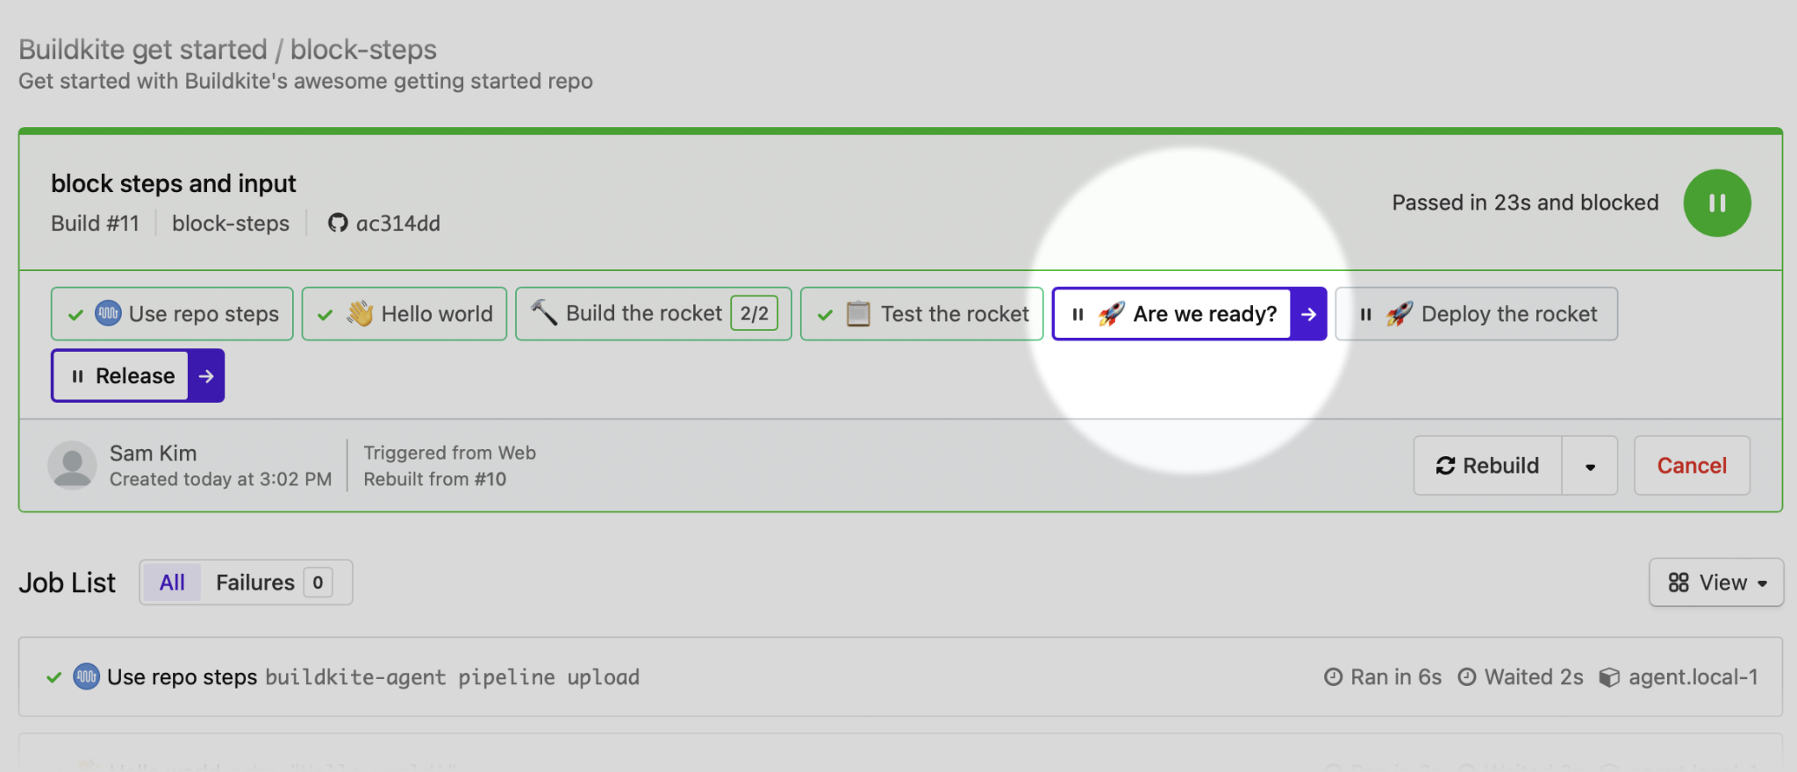Viewport: 1797px width, 772px height.
Task: Open the Test the rocket step
Action: [922, 314]
